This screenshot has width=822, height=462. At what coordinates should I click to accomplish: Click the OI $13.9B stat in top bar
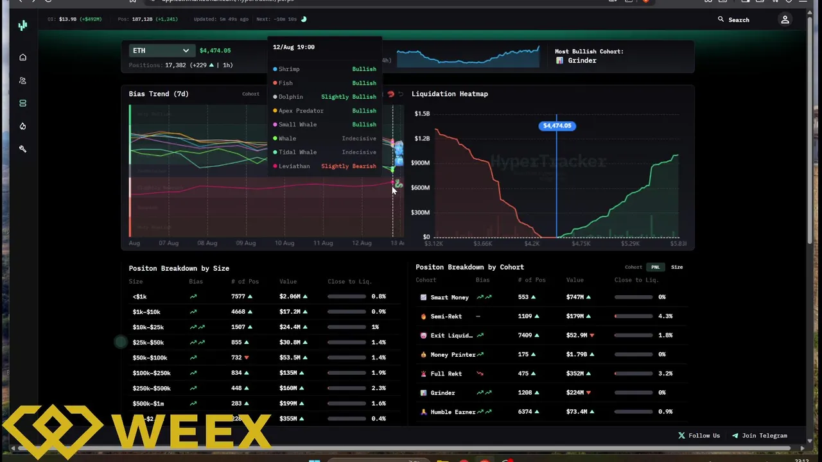pos(74,19)
